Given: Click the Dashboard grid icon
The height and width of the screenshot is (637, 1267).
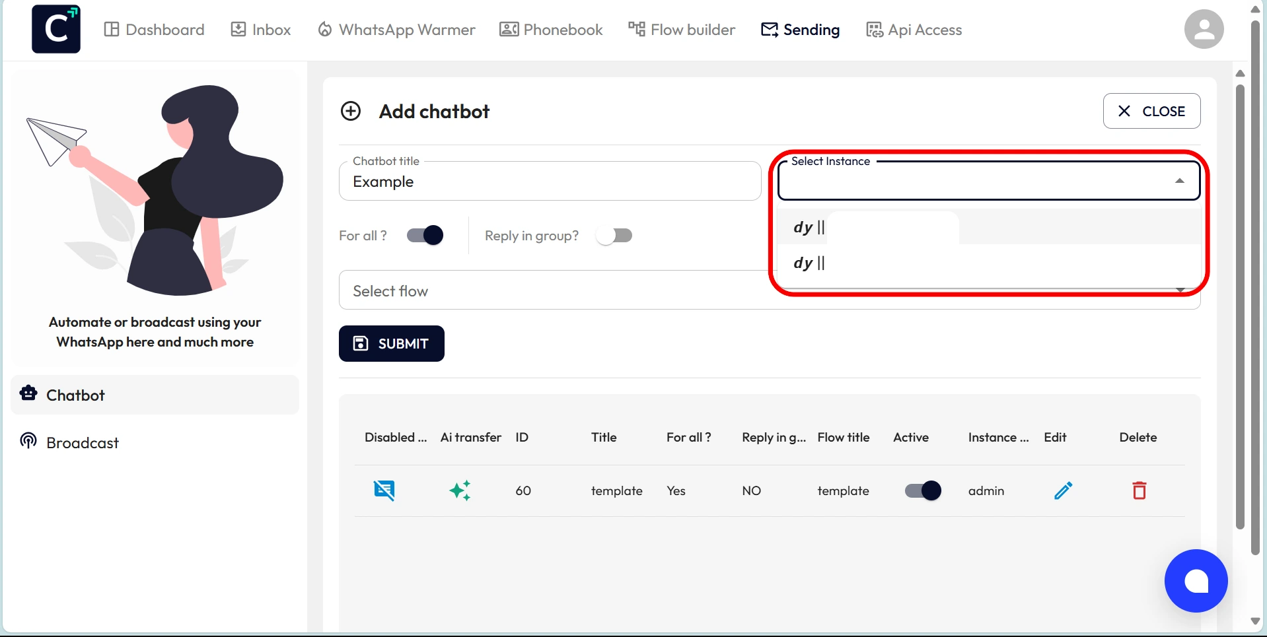Looking at the screenshot, I should pyautogui.click(x=112, y=30).
